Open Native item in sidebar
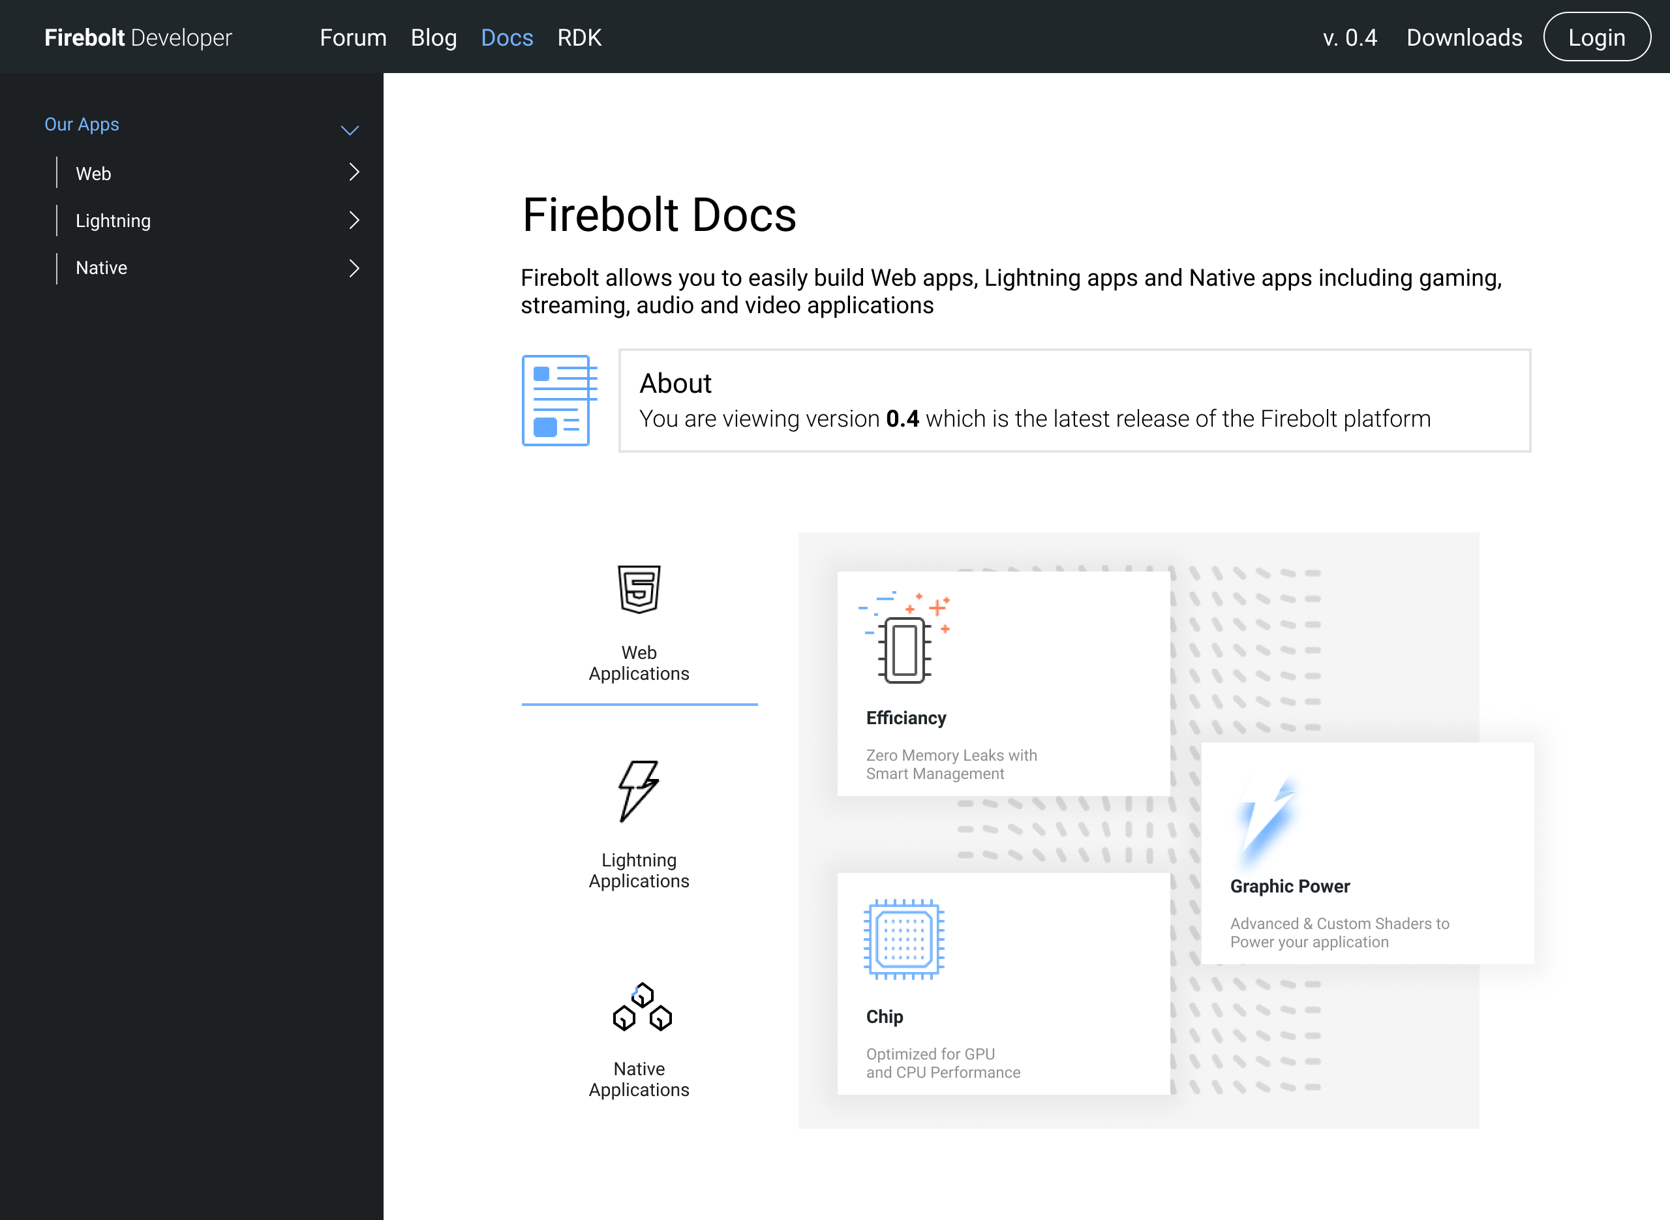This screenshot has width=1670, height=1220. (101, 268)
